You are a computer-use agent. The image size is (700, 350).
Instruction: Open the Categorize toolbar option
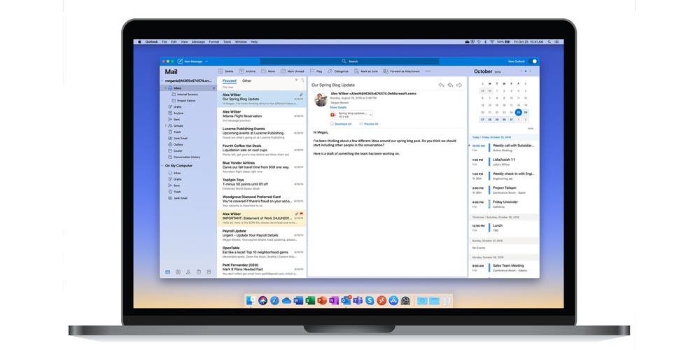(338, 71)
